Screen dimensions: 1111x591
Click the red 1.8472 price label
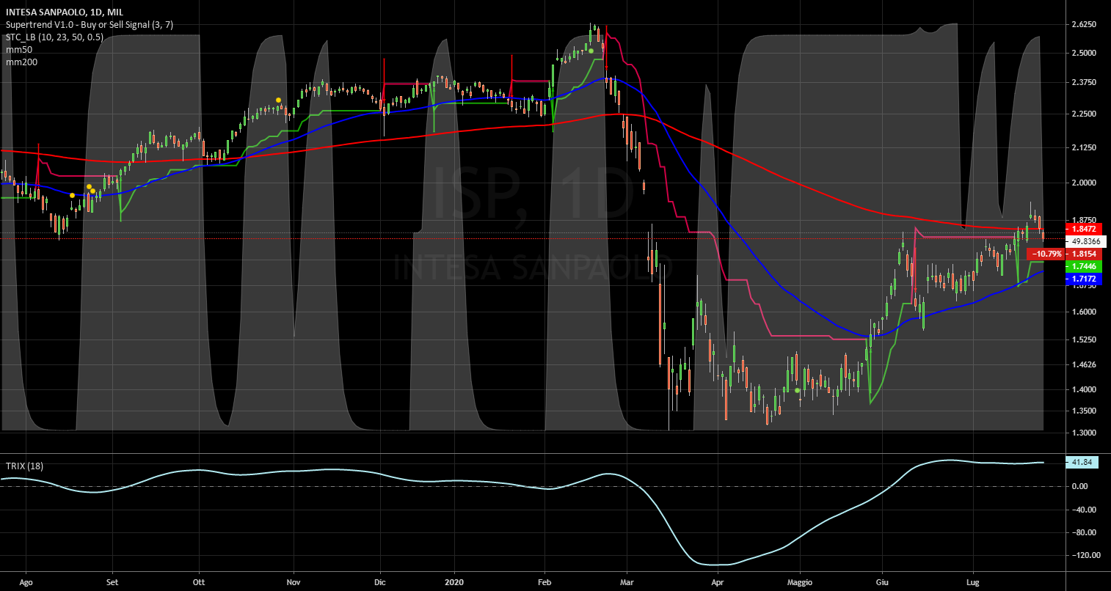pos(1082,229)
